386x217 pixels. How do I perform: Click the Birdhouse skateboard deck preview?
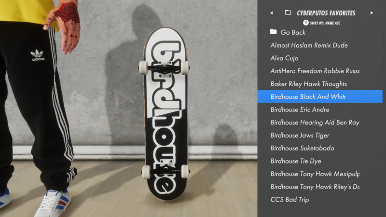[x=165, y=114]
